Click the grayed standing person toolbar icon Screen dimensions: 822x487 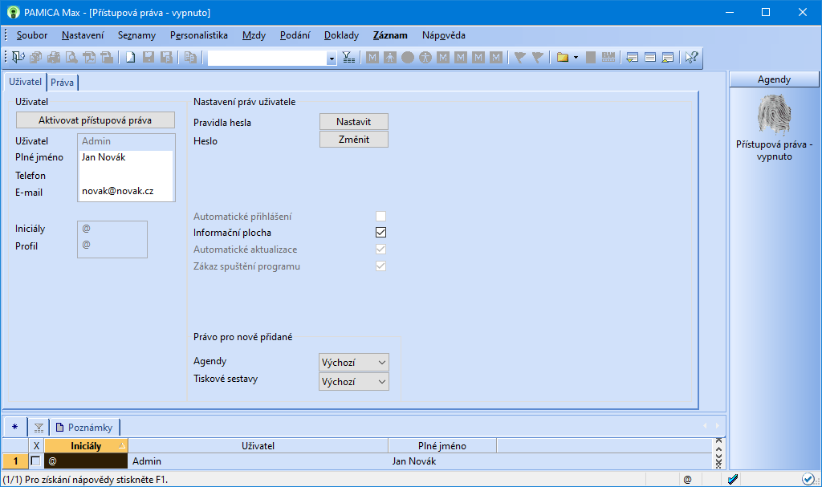click(x=390, y=57)
